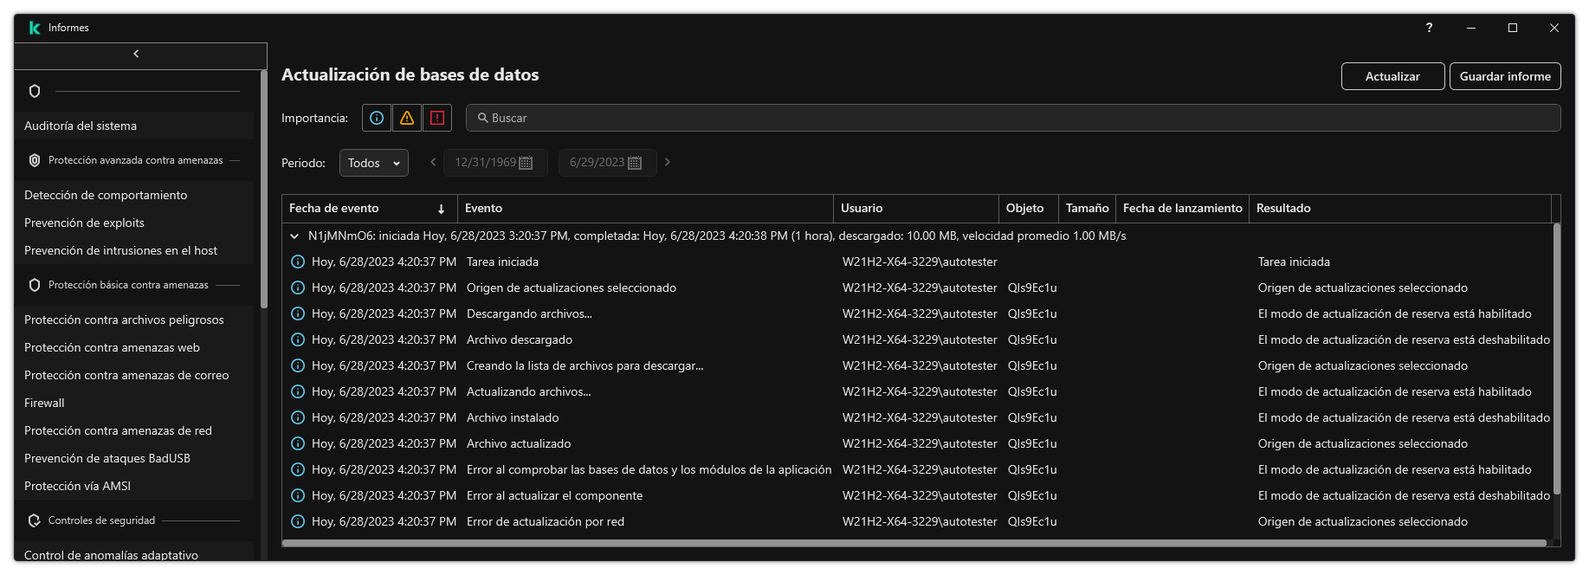Click the Controles de seguridad section icon
Screen dimensions: 1589x575
pyautogui.click(x=35, y=520)
